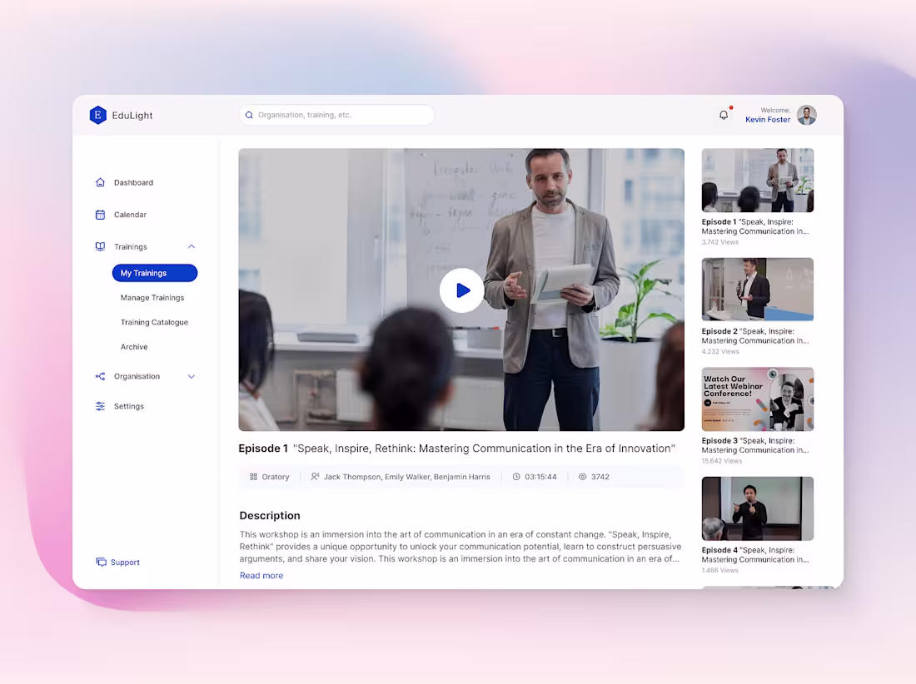Click the Calendar icon in sidebar
Screen dimensions: 916x684
pyautogui.click(x=100, y=214)
